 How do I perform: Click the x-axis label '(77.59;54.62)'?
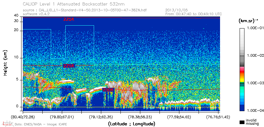pos(179,117)
